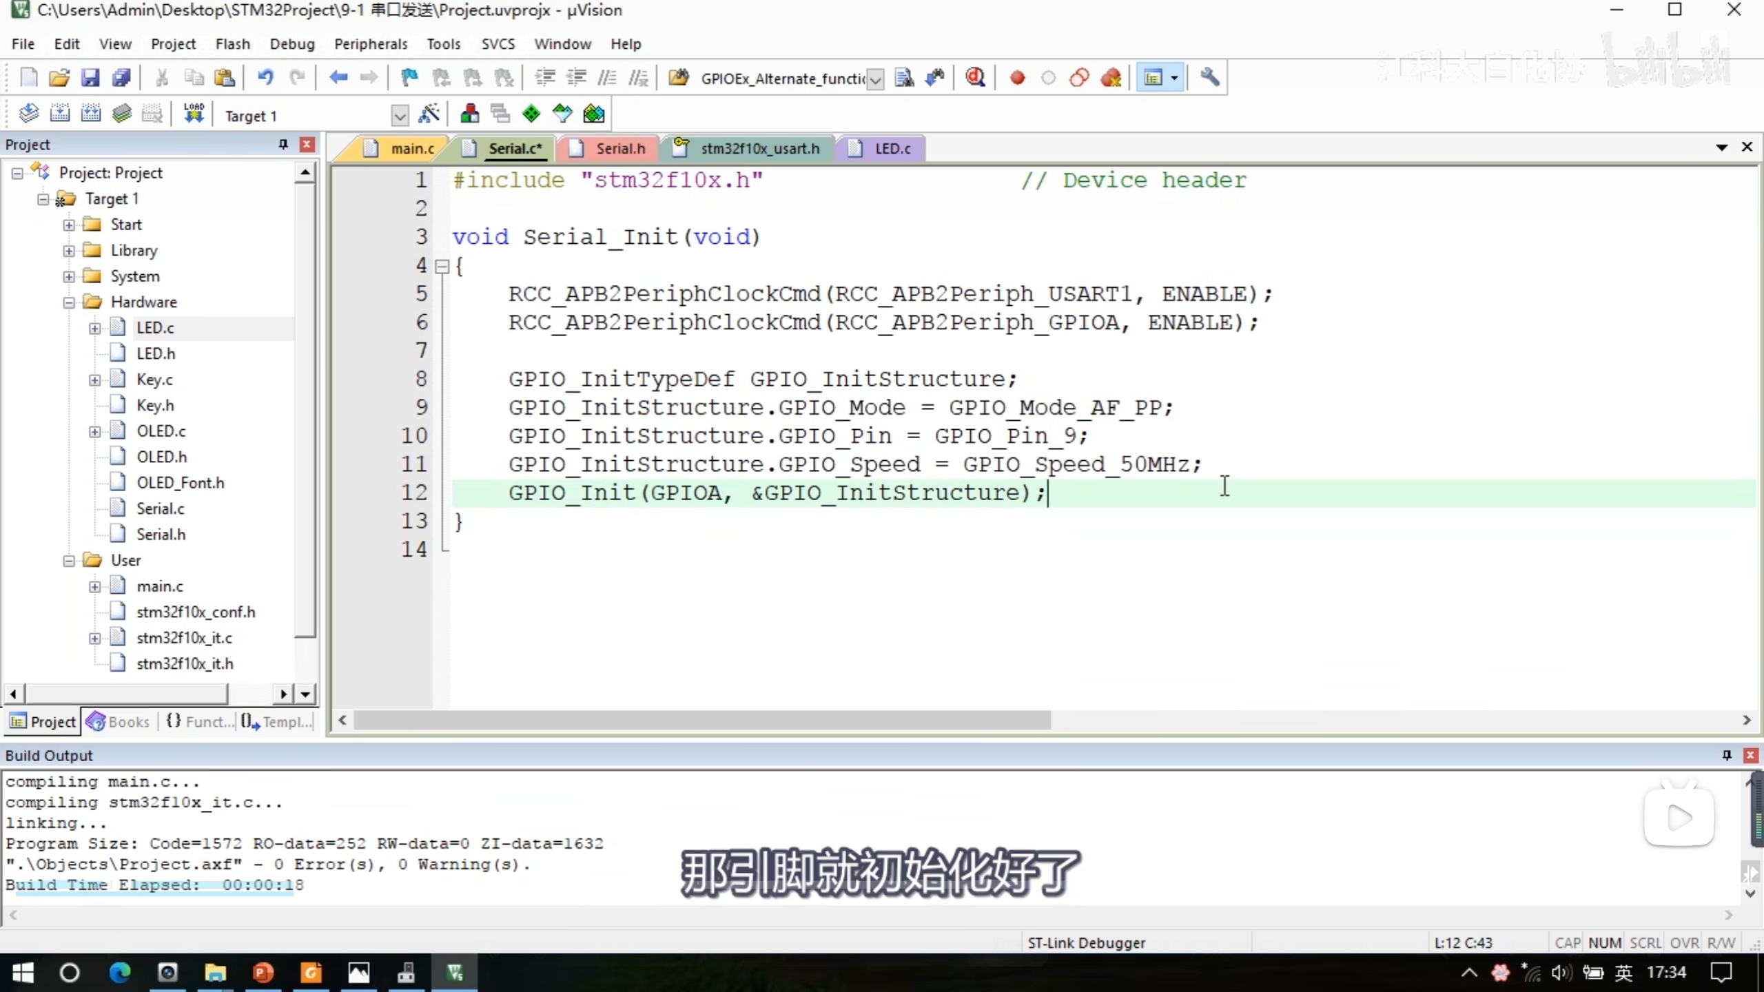Insert breakpoint using the red dot icon

[x=1017, y=78]
